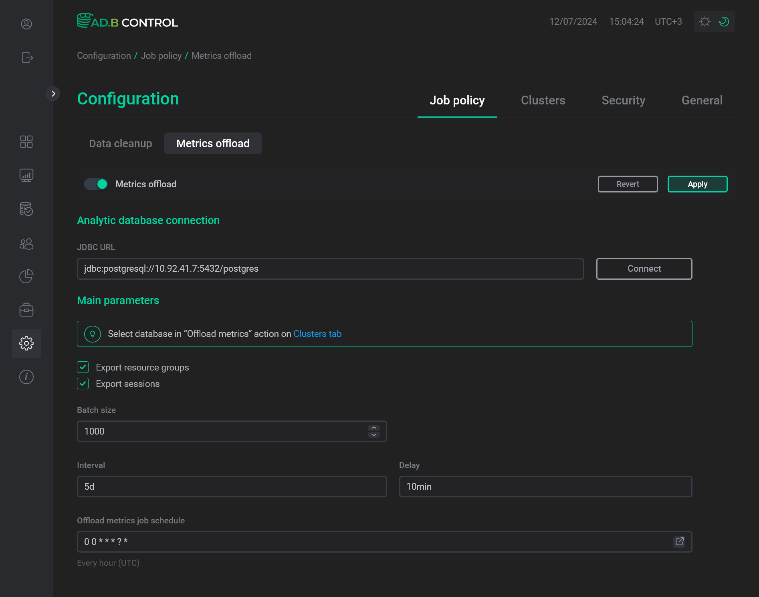Screen dimensions: 759x597
Task: Open the monitoring chart icon
Action: [x=26, y=175]
